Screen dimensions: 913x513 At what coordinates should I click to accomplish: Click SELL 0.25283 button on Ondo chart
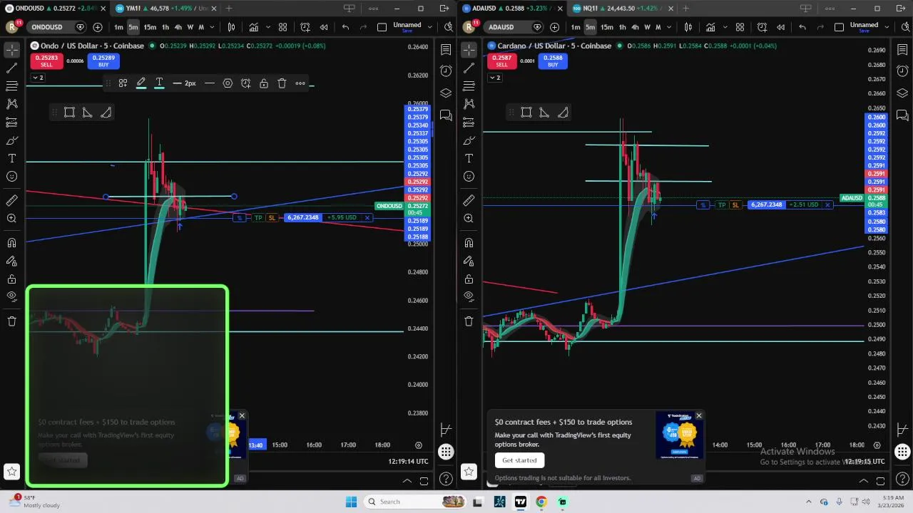[x=46, y=61]
